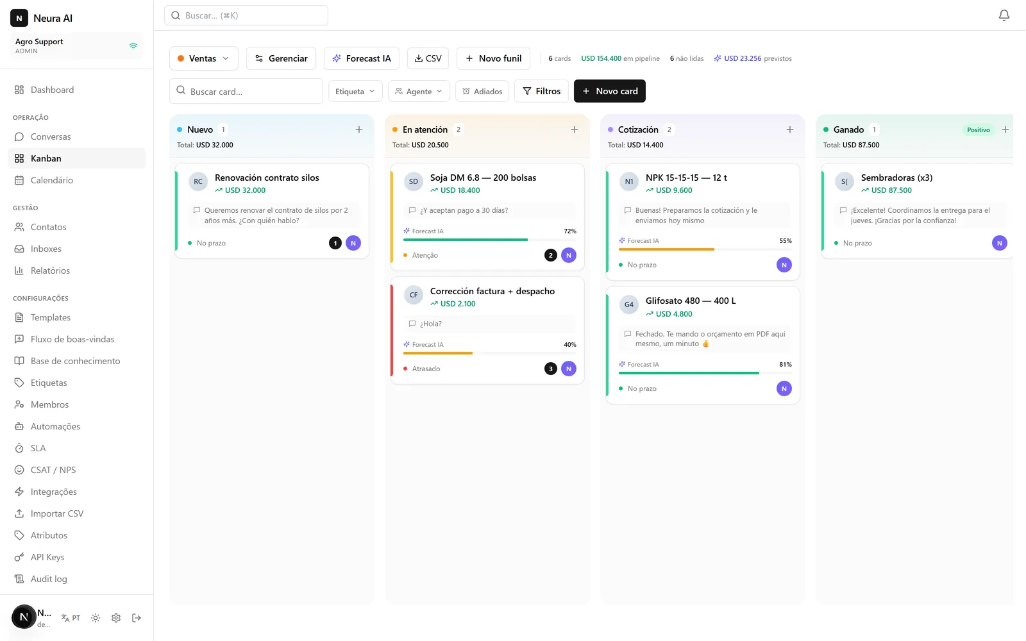Screen dimensions: 1026x641
Task: Click the Positivo badge on Ganado column
Action: (979, 129)
